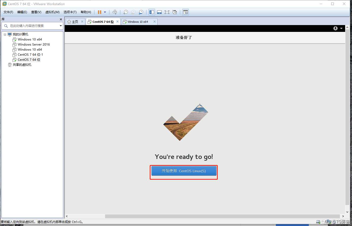Click the revert to snapshot icon
352x226 pixels.
pyautogui.click(x=133, y=12)
